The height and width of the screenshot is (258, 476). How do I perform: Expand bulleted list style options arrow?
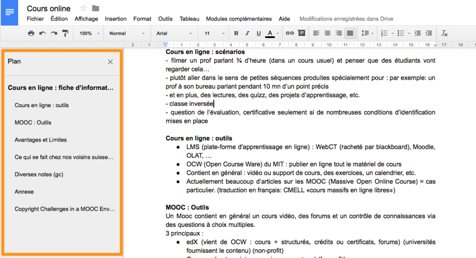(409, 34)
